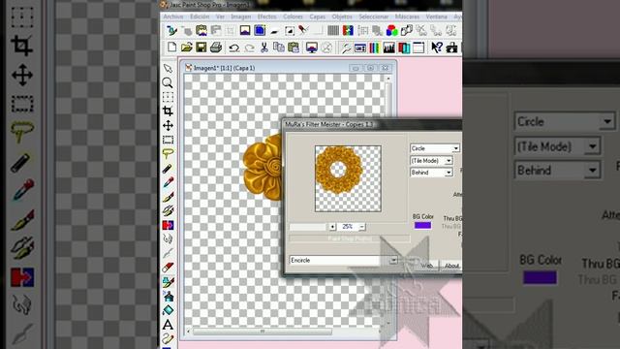Open the Encircle preset dropdown
Screen dimensions: 620x349
coord(393,261)
